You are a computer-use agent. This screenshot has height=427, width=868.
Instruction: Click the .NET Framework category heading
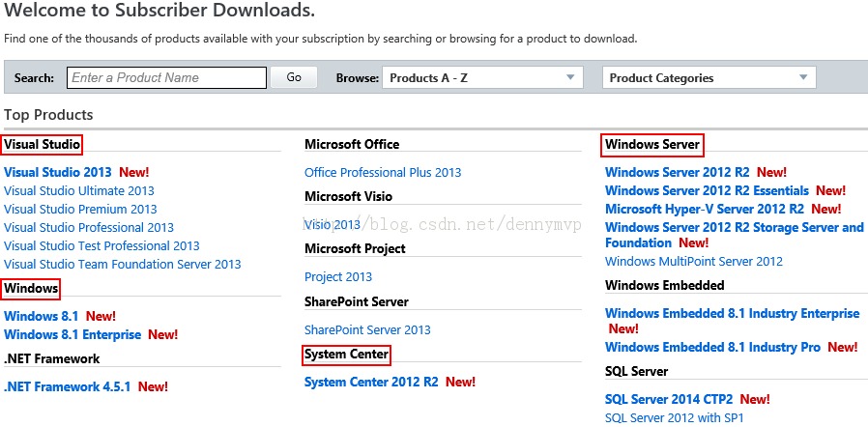pos(52,359)
